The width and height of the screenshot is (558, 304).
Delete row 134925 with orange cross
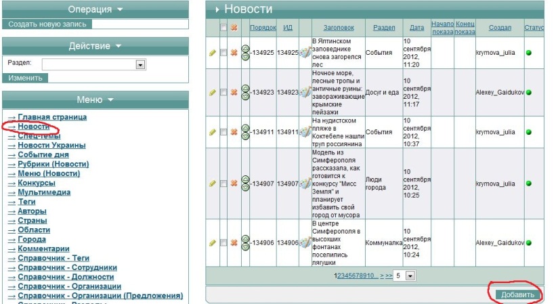(234, 53)
